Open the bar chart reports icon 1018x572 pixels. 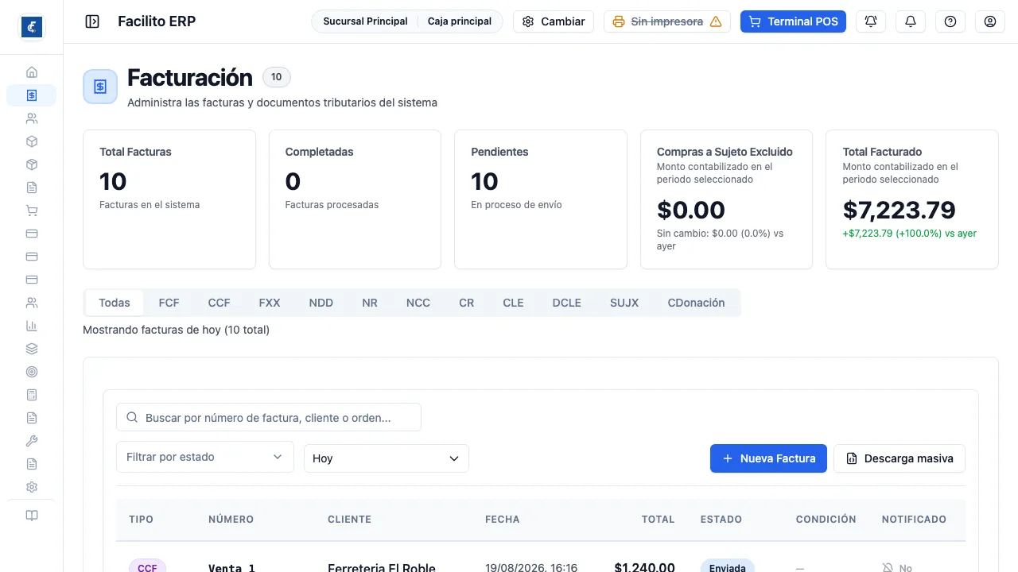point(32,326)
